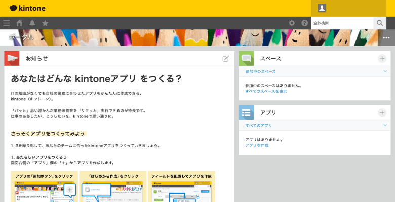Viewport: 395px width, 202px height.
Task: Edit the お知らせ announcement with pencil icon
Action: click(226, 59)
